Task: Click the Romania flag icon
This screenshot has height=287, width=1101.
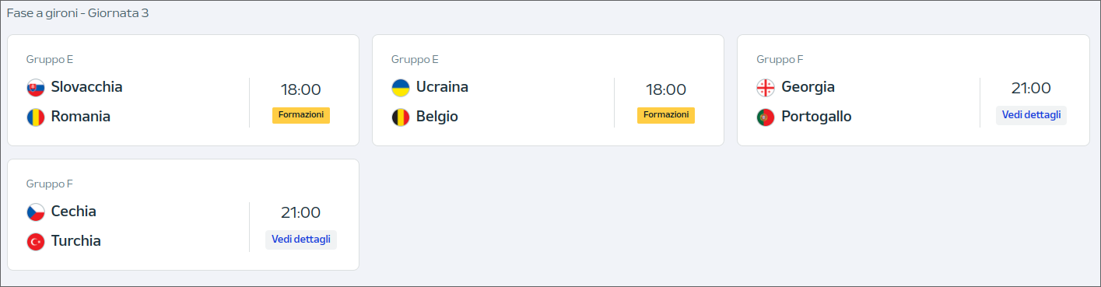Action: pyautogui.click(x=36, y=117)
